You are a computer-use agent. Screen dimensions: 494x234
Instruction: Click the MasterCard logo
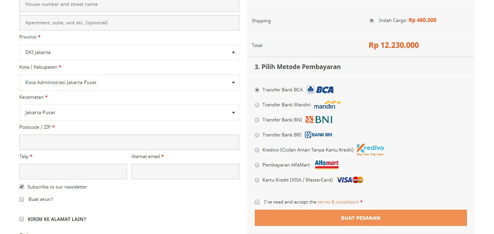coord(357,179)
